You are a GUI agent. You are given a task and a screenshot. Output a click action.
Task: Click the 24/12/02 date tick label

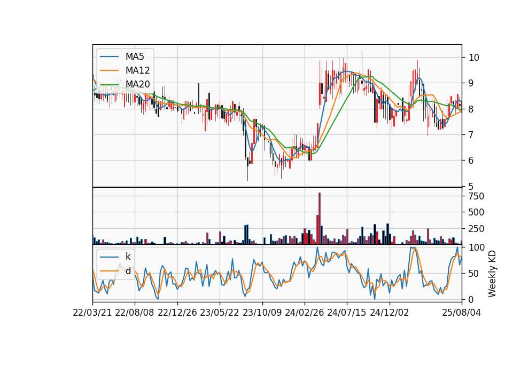tap(390, 313)
